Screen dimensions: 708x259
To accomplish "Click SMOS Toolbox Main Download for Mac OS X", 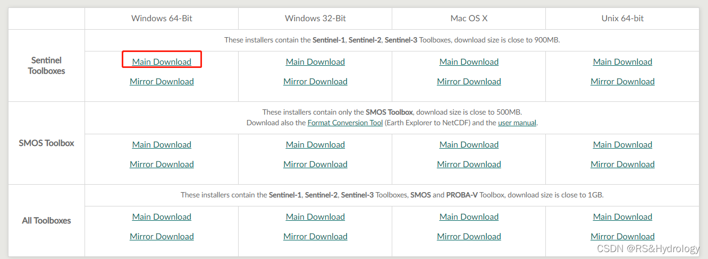I will [469, 144].
